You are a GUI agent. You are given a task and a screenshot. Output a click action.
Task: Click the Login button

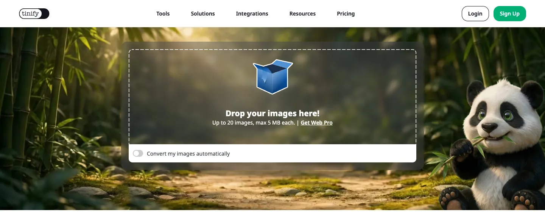[x=475, y=14]
